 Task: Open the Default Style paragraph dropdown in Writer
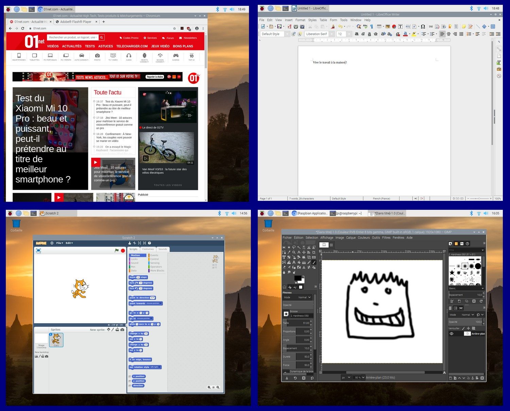[287, 34]
